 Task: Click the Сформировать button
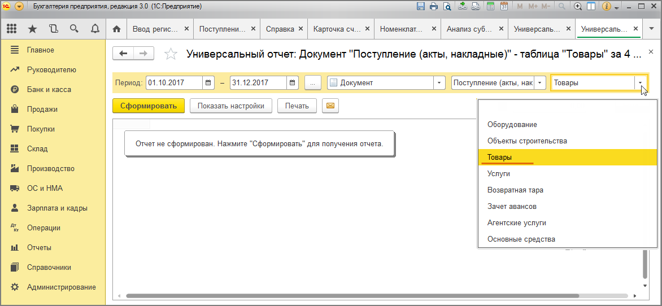tap(149, 106)
